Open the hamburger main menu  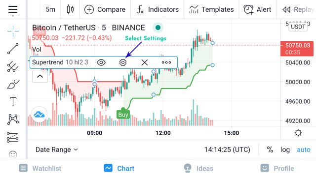[13, 9]
